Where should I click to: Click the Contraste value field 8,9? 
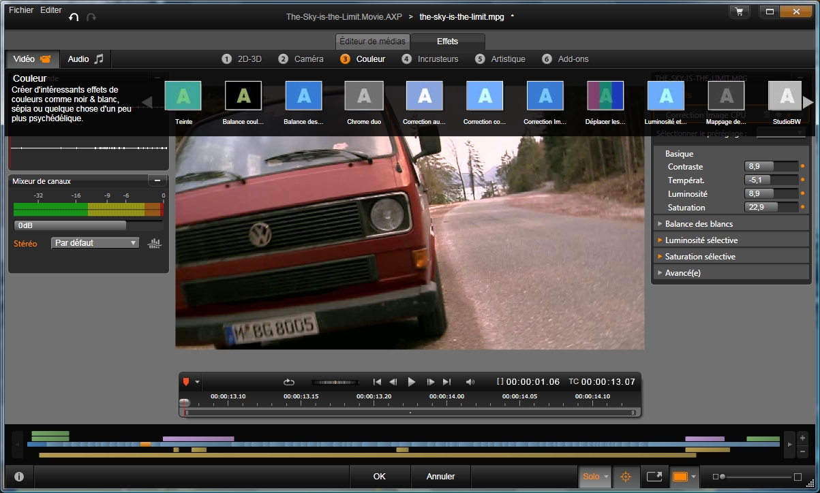click(x=771, y=166)
